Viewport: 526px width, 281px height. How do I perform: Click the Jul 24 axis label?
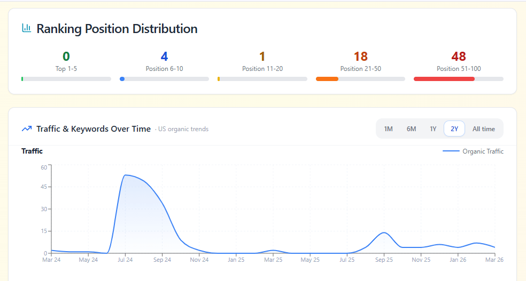point(125,260)
